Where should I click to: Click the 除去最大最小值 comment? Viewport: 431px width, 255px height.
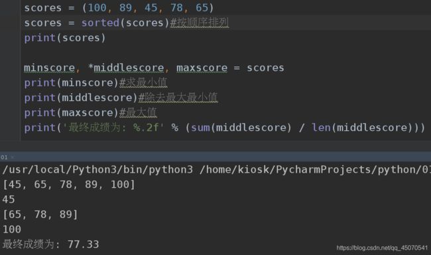(178, 98)
